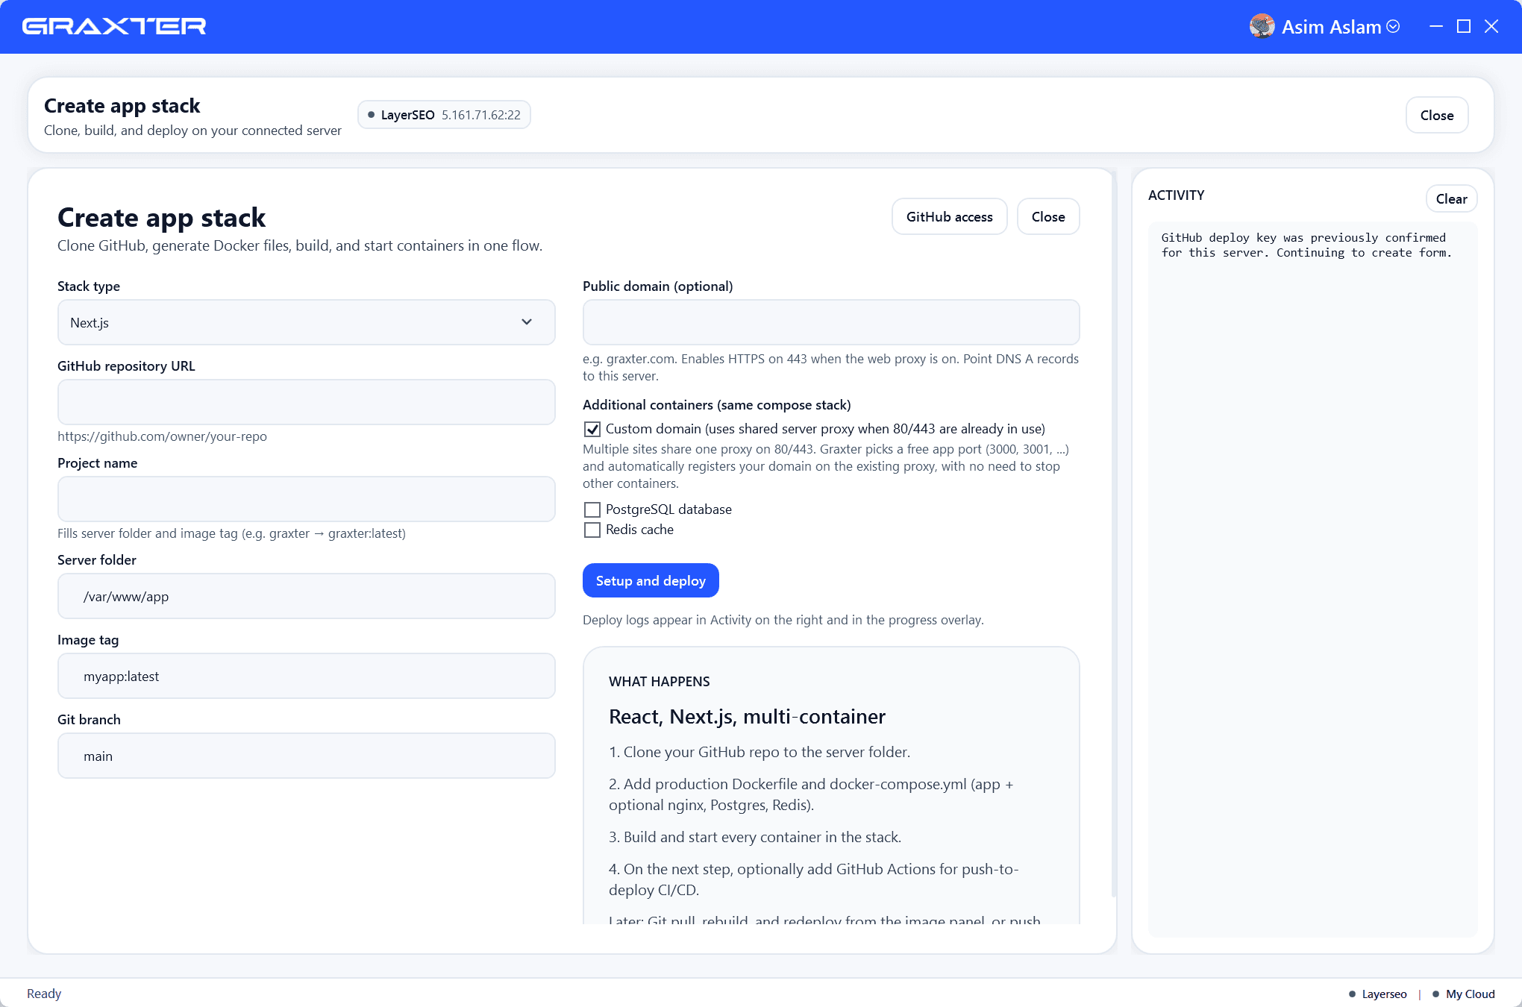Screen dimensions: 1522x1007
Task: Click the Layerseo status bar indicator
Action: 1378,994
